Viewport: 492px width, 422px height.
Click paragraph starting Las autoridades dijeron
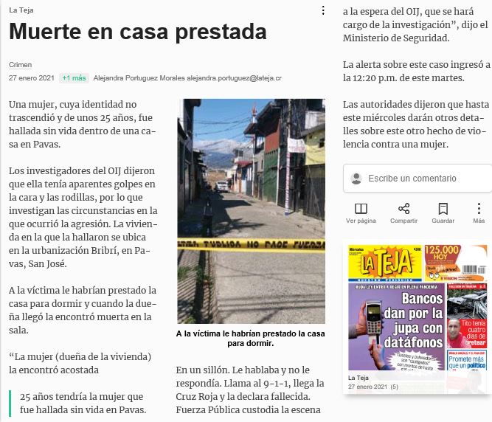416,124
